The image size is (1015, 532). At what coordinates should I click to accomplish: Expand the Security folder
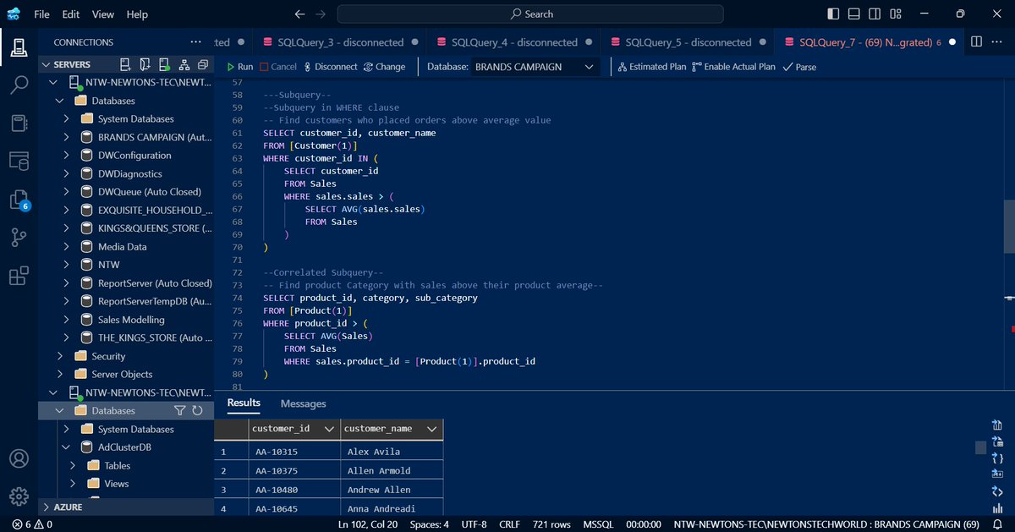tap(60, 356)
